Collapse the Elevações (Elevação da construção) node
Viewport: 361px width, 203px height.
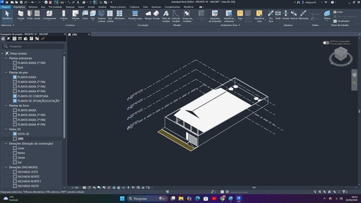click(x=6, y=144)
